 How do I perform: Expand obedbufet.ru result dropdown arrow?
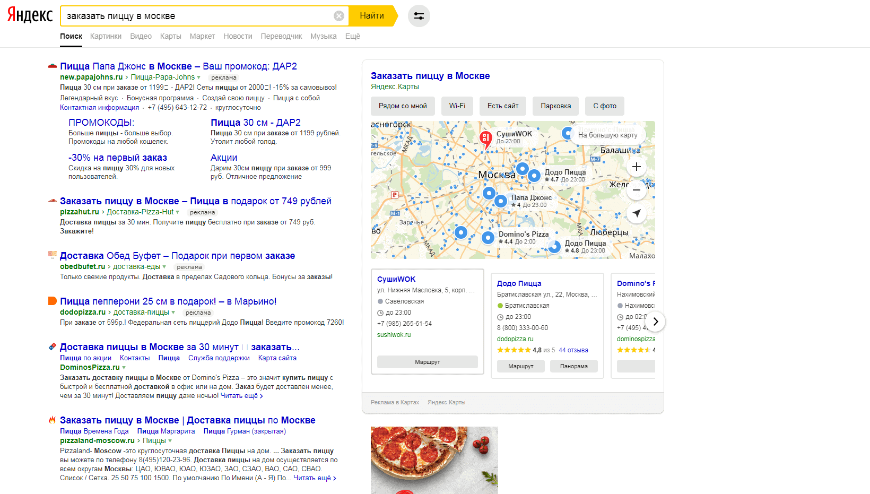click(x=164, y=267)
